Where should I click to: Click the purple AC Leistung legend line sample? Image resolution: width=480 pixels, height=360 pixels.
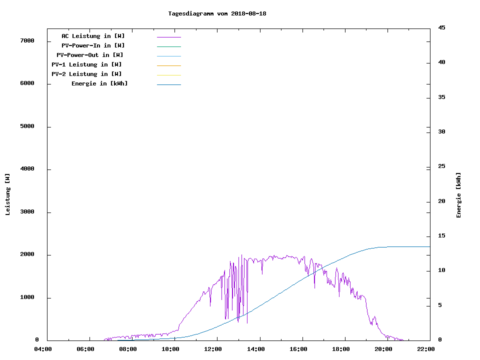coord(168,37)
